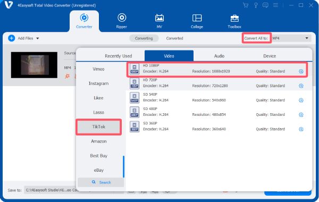Select Instagram in the platform list
The image size is (319, 202).
pos(99,83)
